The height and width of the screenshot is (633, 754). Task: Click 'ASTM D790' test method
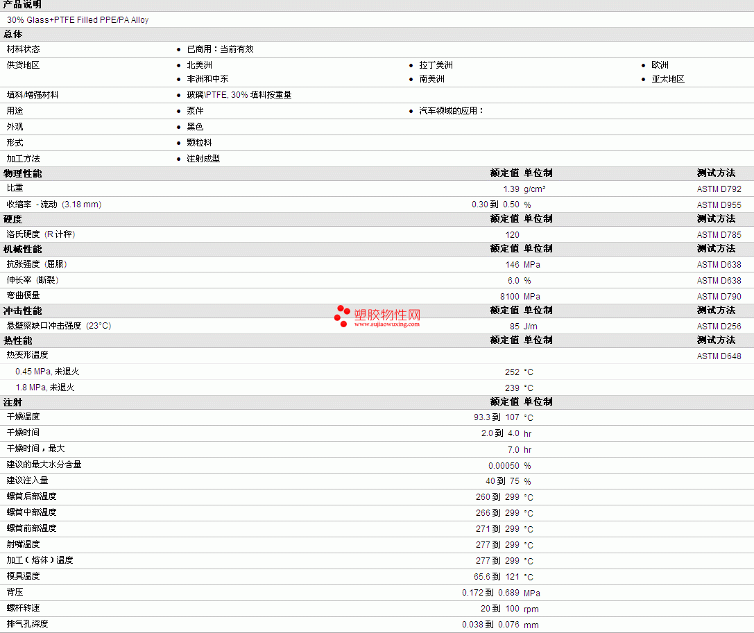point(719,297)
